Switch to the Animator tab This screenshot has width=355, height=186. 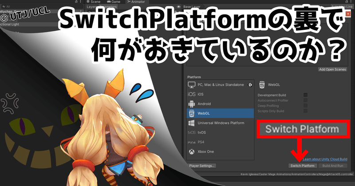coord(136,2)
